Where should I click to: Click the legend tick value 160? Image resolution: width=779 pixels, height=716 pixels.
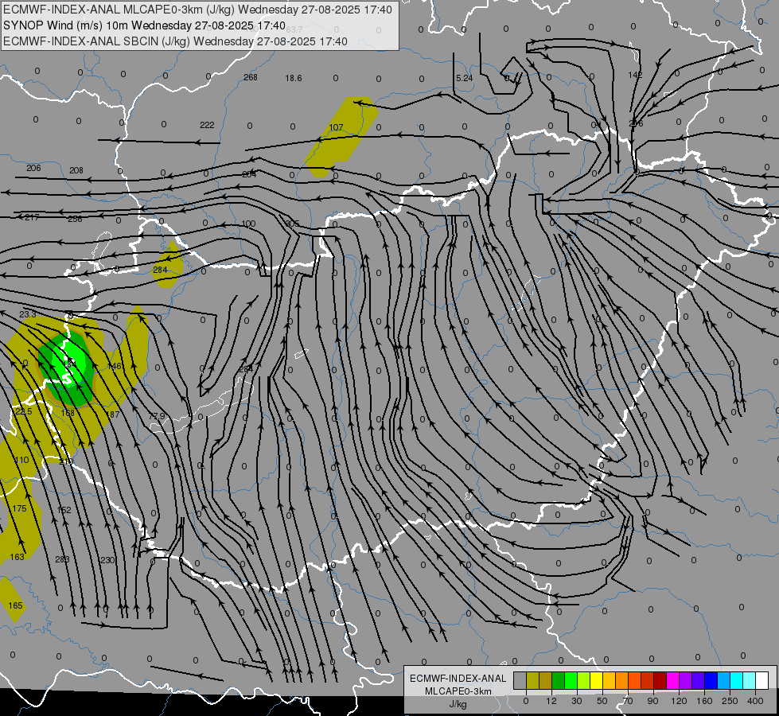[704, 701]
